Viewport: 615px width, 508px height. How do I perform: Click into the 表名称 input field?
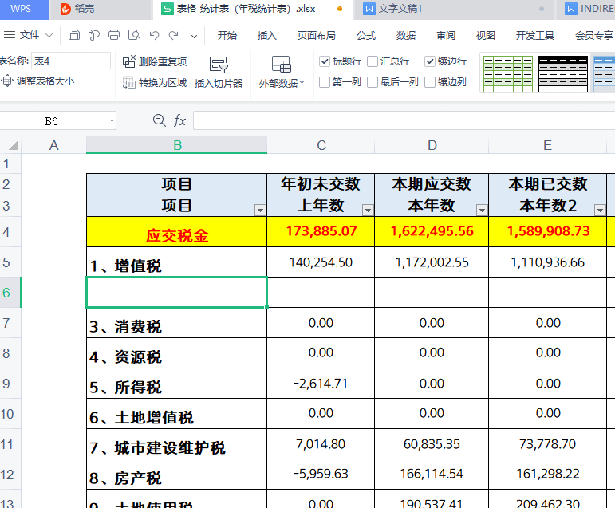[x=71, y=61]
